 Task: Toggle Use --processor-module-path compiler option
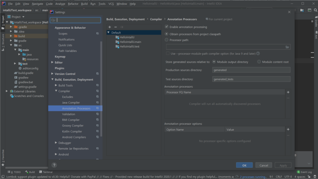point(167,53)
